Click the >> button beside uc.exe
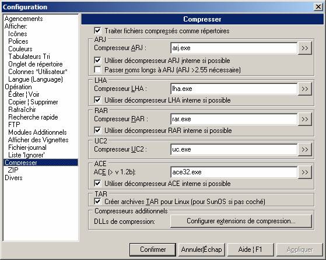 304,149
